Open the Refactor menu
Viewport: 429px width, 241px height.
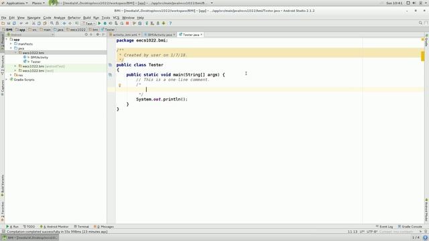pos(74,17)
